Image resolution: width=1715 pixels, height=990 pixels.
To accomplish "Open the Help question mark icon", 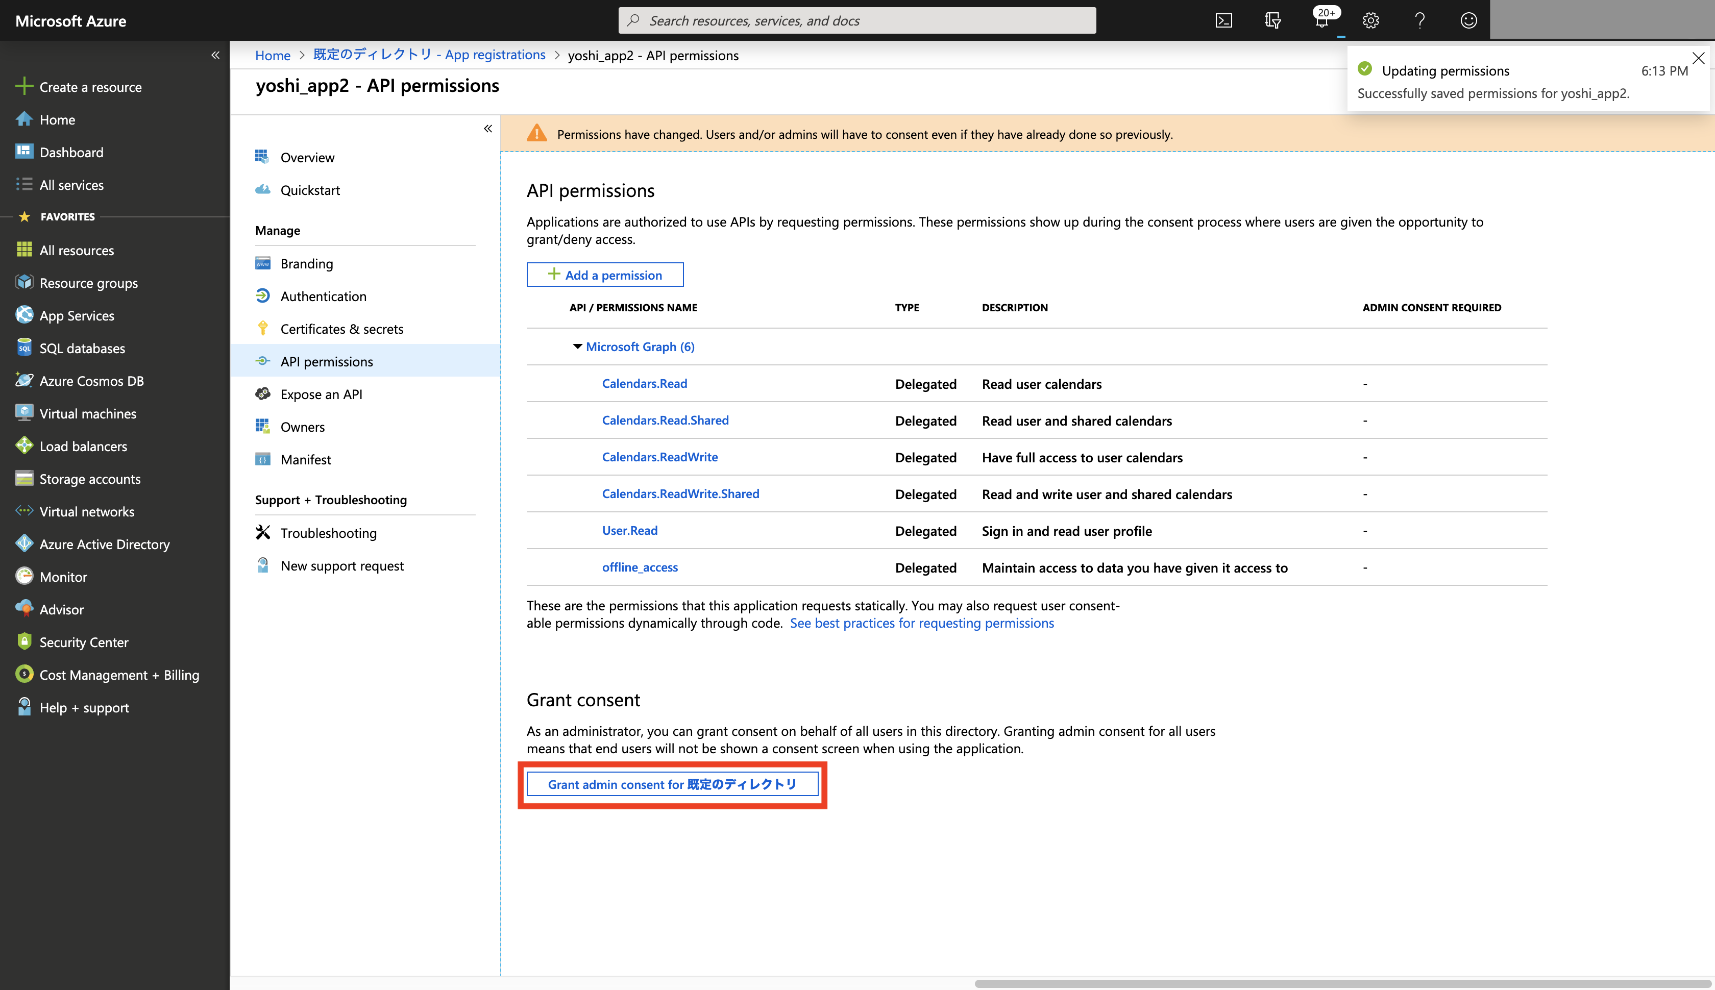I will [x=1419, y=20].
